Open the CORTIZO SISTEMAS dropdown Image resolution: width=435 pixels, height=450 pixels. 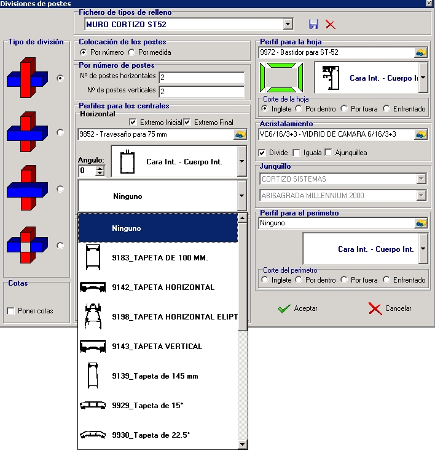421,179
